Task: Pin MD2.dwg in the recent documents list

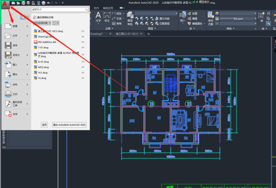Action: [83, 67]
